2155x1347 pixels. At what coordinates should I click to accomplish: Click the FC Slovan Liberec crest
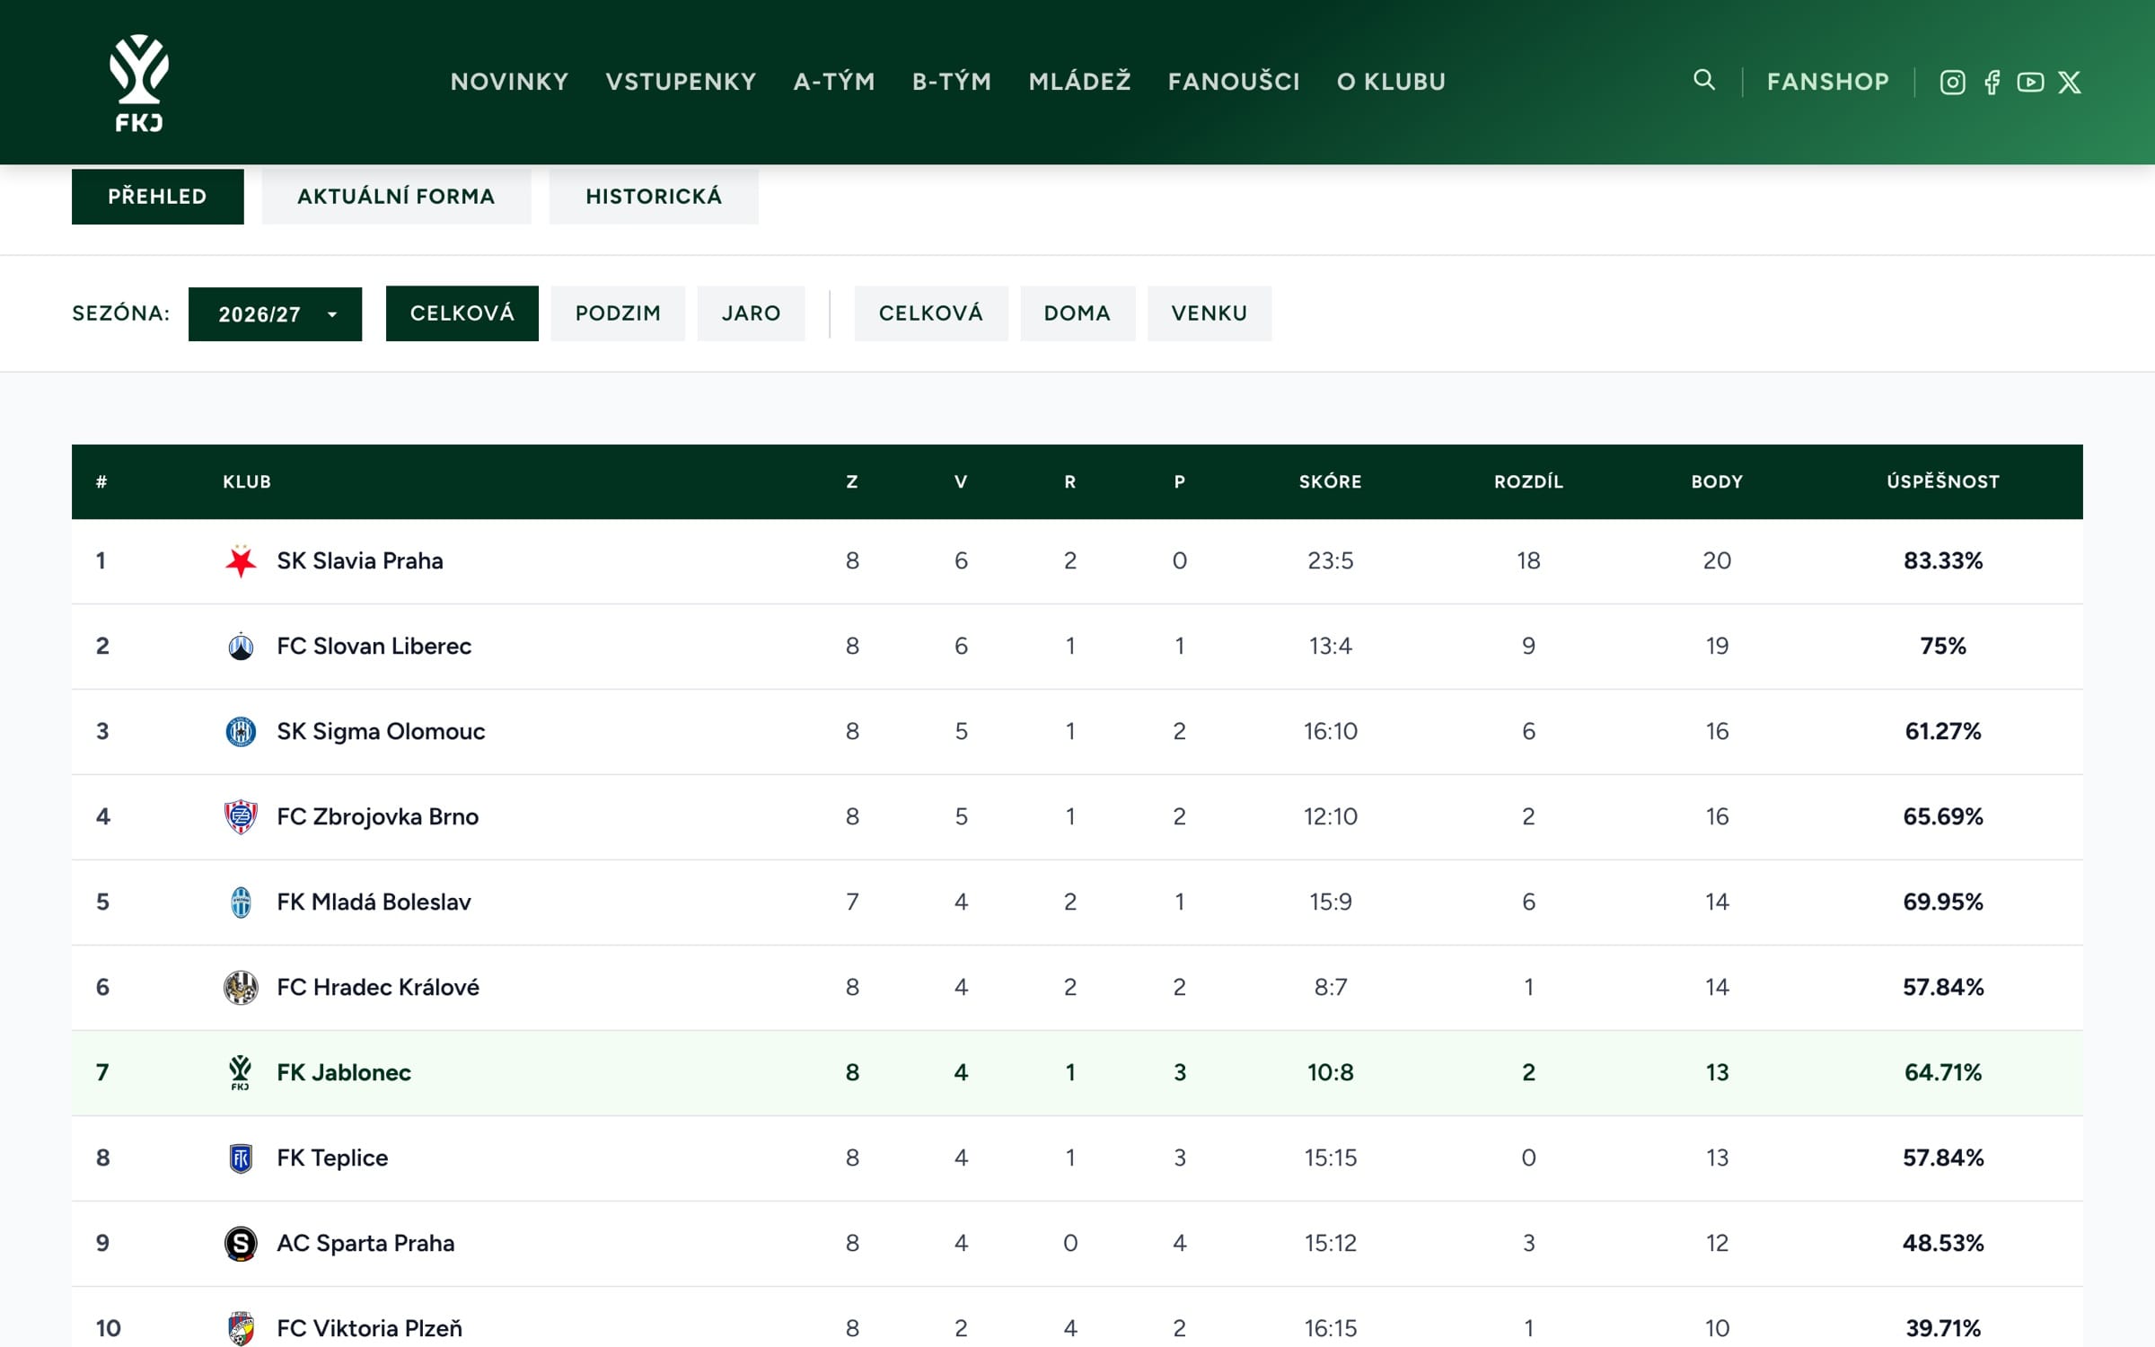(241, 646)
